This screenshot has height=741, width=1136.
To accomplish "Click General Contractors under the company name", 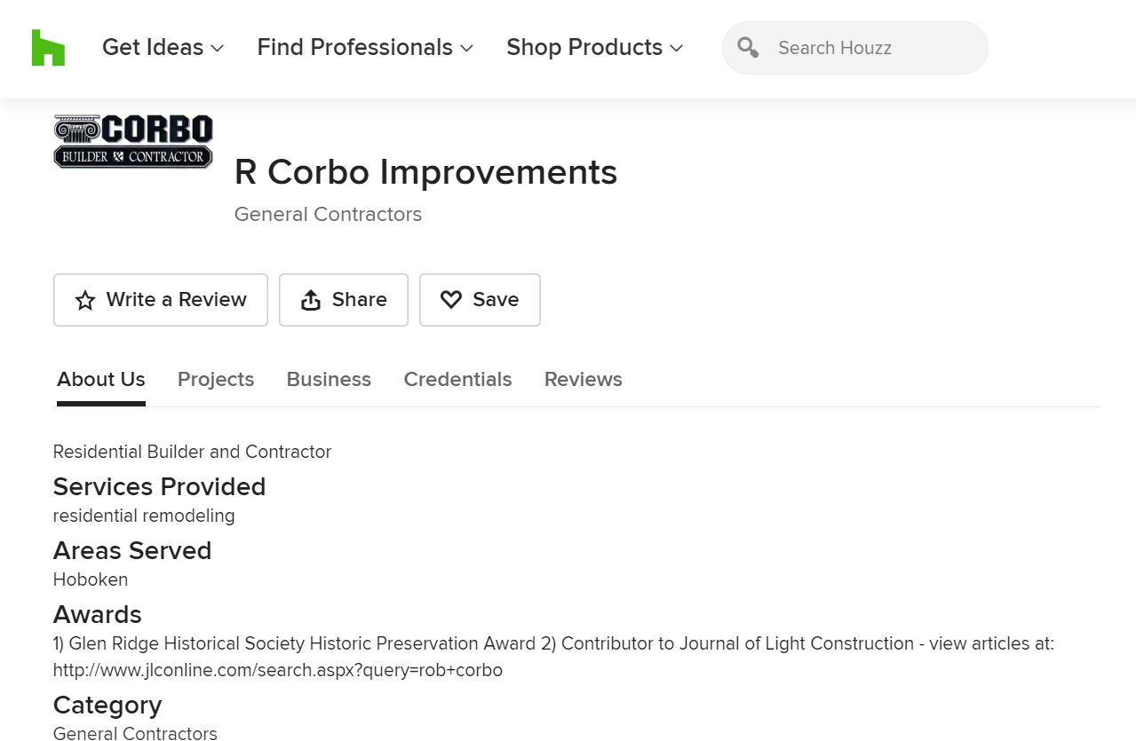I will 328,215.
